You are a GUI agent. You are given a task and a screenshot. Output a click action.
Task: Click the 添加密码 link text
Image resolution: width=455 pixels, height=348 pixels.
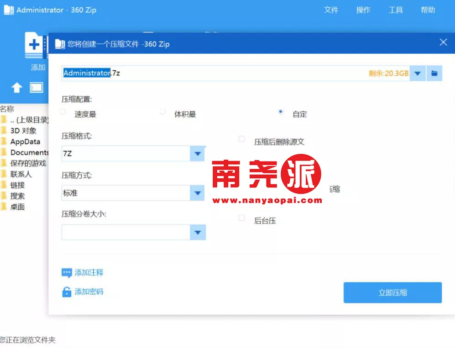click(x=89, y=292)
